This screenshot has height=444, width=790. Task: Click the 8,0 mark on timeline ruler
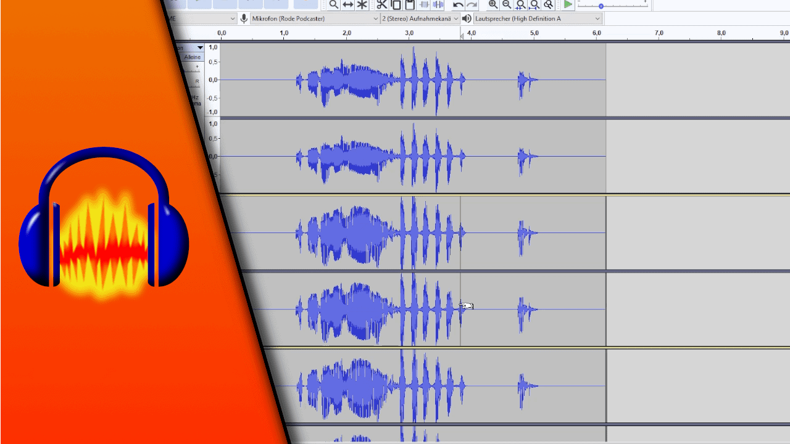[x=721, y=33]
